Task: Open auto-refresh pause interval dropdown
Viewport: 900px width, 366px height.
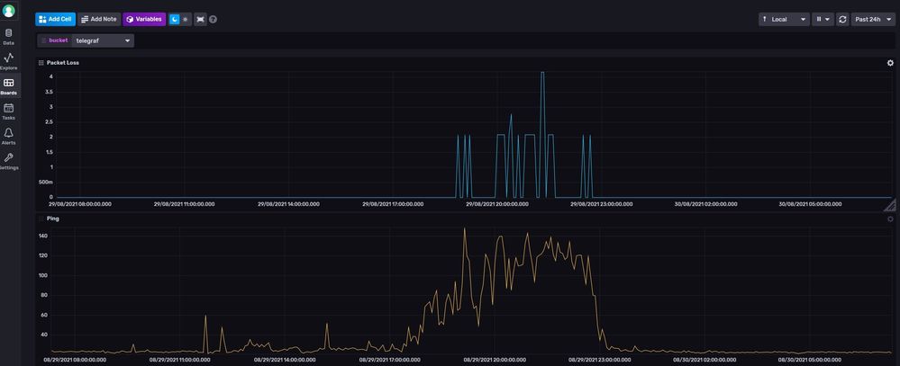Action: coord(823,19)
